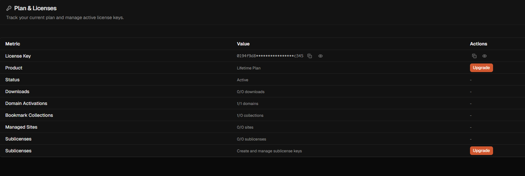Click the 1/1 domains value
Viewport: 525px width, 176px height.
coord(247,104)
